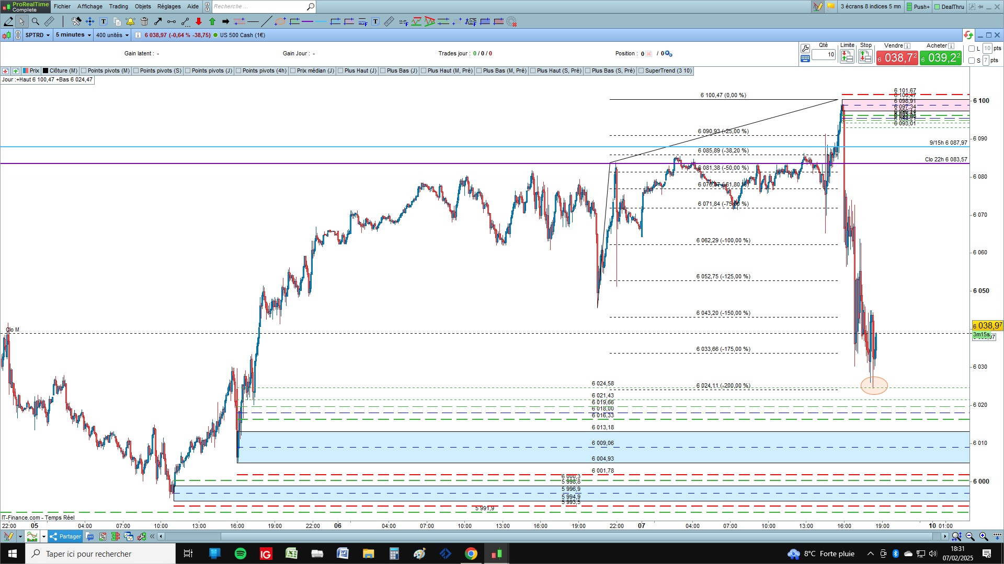Open the Réglages menu
Screen dimensions: 1004x564
[168, 6]
